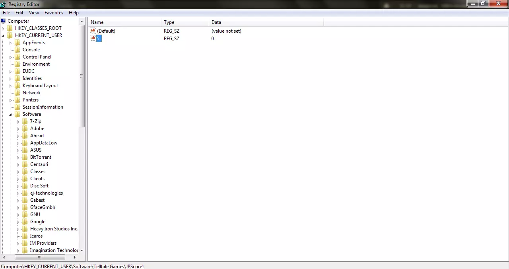This screenshot has width=509, height=269.
Task: Click the tree scrollbar up arrow
Action: click(x=82, y=21)
